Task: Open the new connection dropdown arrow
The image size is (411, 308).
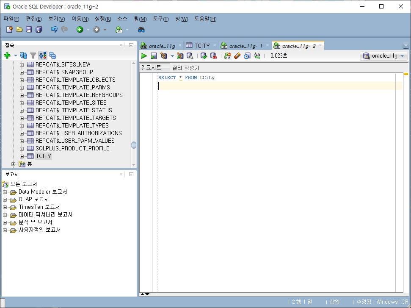Action: [x=16, y=55]
